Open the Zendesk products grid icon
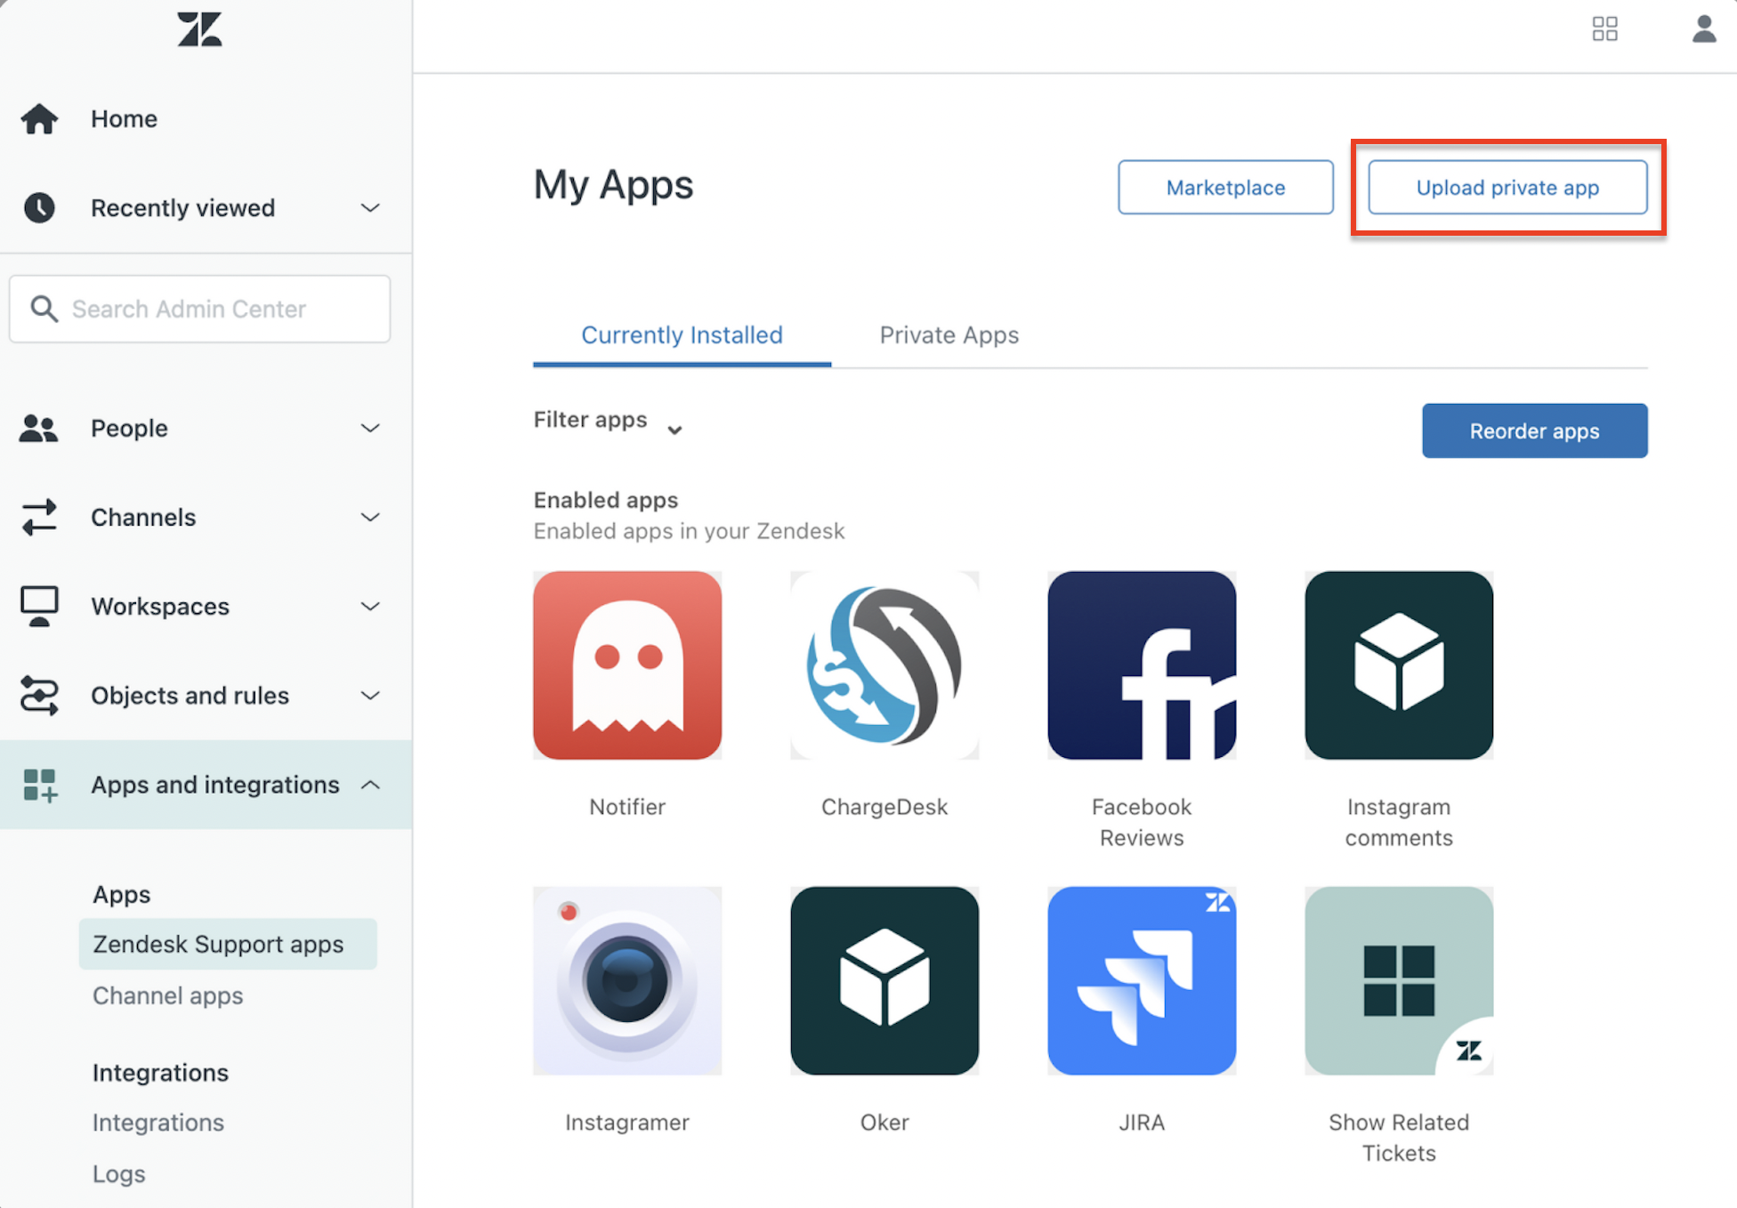 1604,28
